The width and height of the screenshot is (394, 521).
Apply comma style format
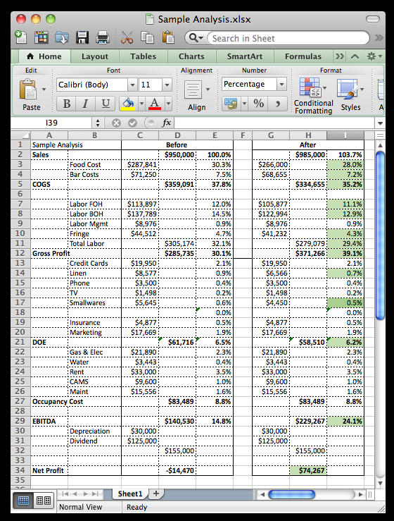pos(278,104)
